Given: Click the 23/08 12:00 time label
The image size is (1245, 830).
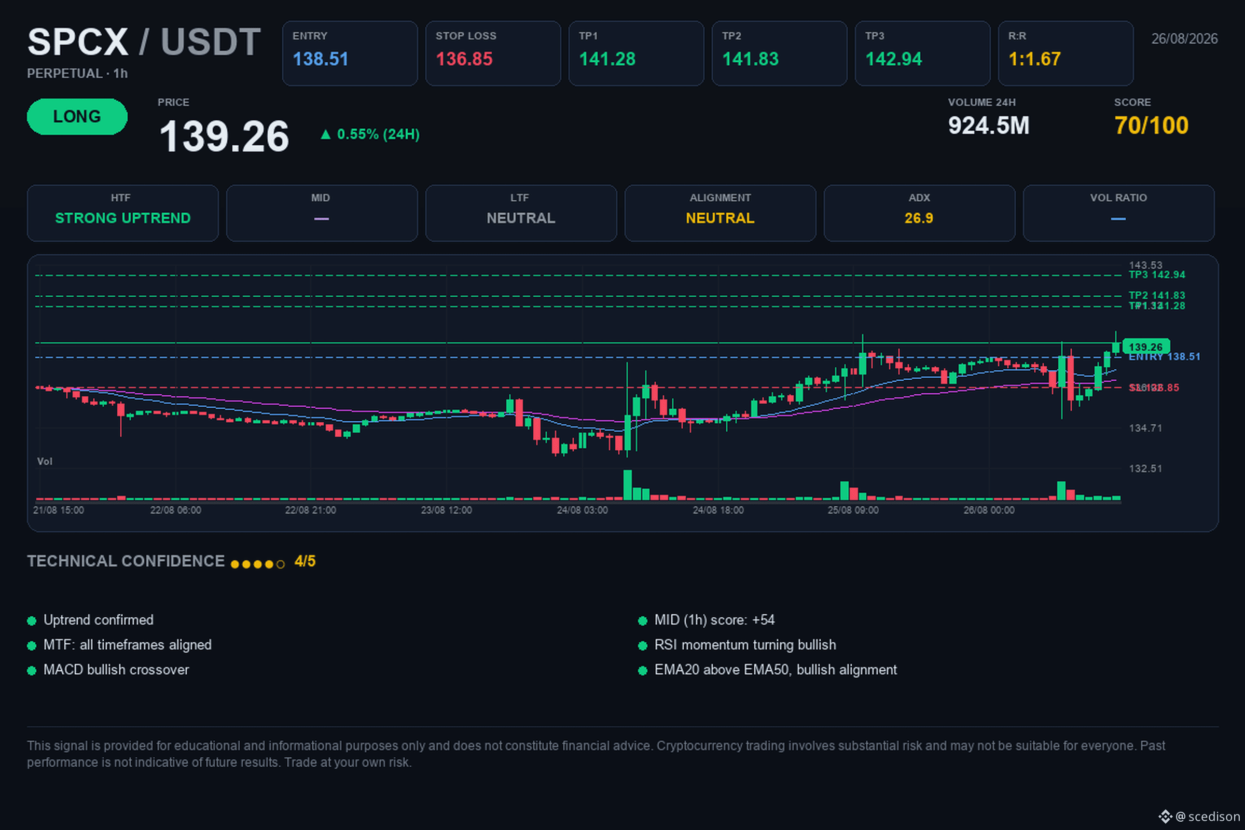Looking at the screenshot, I should click(446, 510).
